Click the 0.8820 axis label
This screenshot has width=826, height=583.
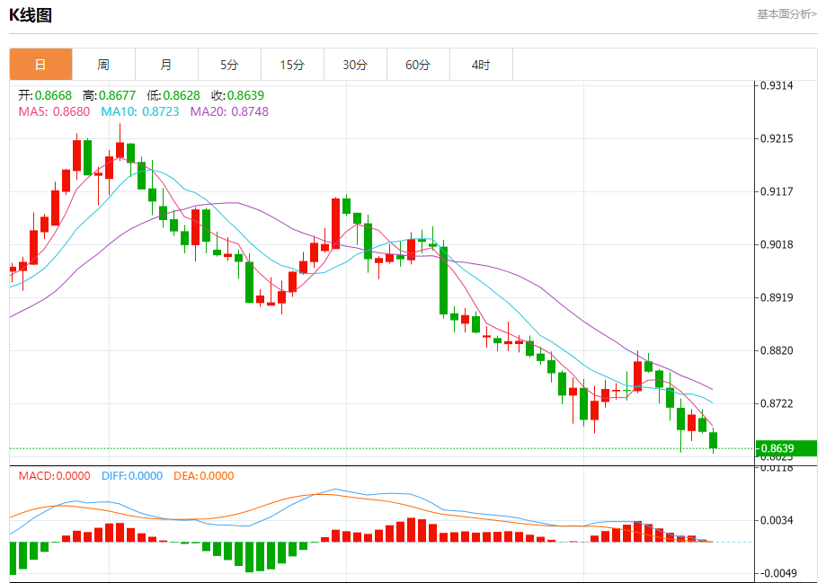click(x=777, y=350)
